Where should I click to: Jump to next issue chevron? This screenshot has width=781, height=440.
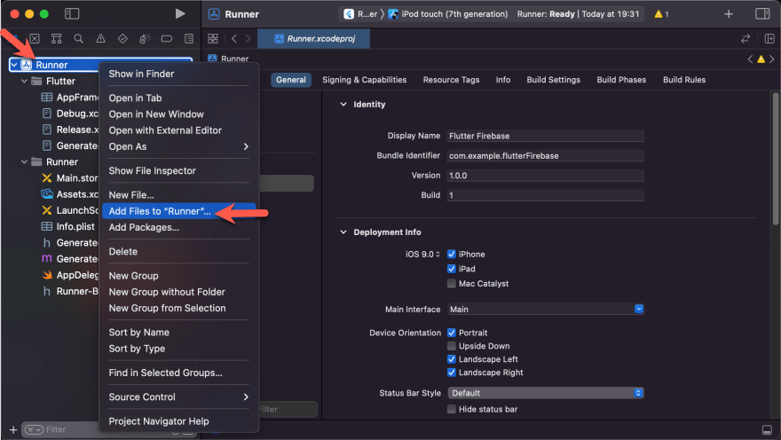point(771,59)
